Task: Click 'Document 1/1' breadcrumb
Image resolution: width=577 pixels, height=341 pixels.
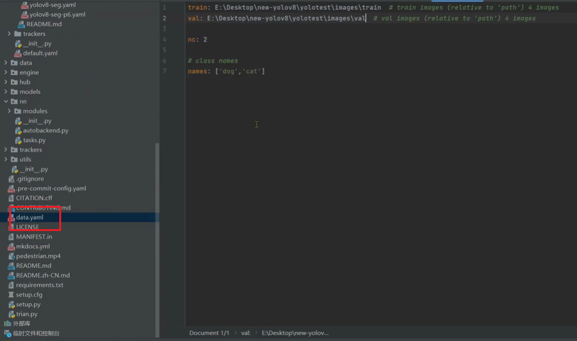Action: [x=209, y=333]
